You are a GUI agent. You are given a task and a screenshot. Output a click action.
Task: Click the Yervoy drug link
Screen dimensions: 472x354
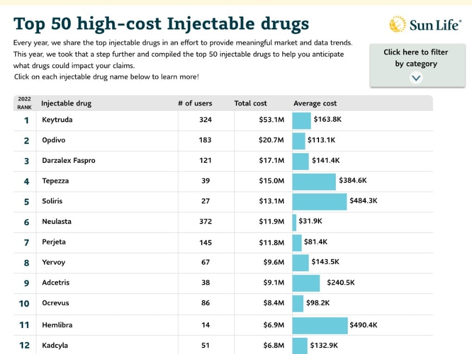pyautogui.click(x=52, y=263)
